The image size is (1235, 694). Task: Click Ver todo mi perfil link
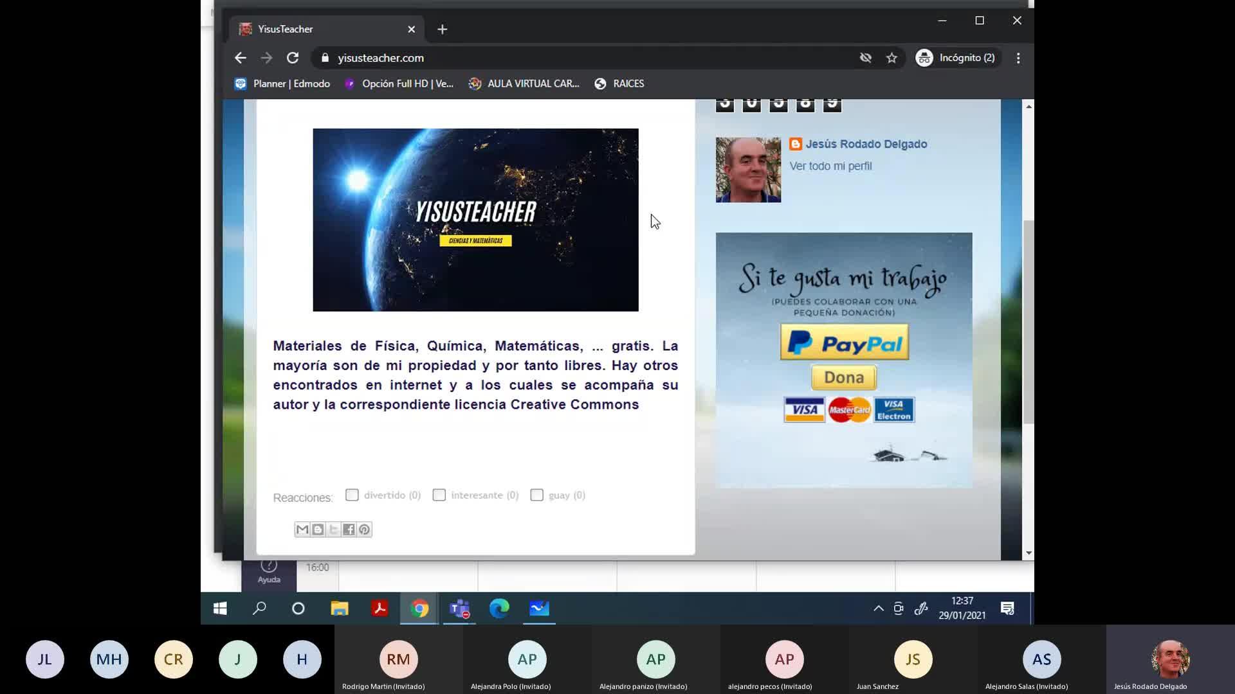830,166
